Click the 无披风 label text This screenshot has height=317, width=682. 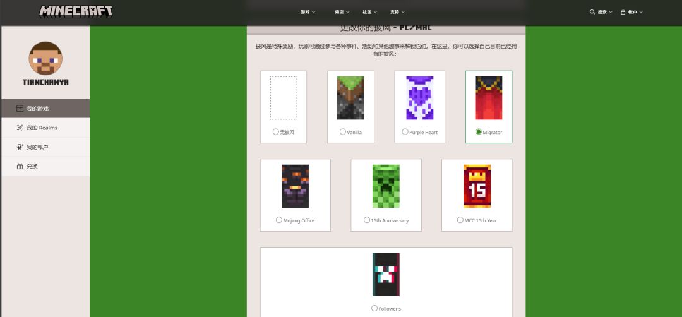coord(287,132)
